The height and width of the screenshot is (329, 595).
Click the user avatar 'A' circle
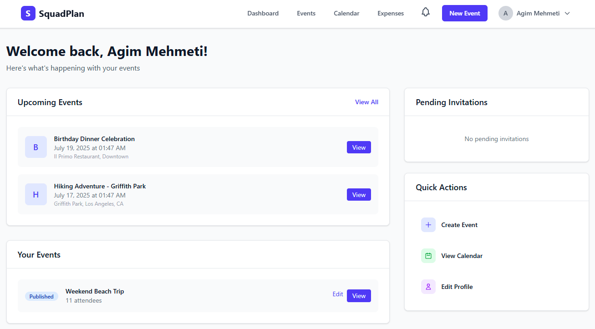pos(505,13)
